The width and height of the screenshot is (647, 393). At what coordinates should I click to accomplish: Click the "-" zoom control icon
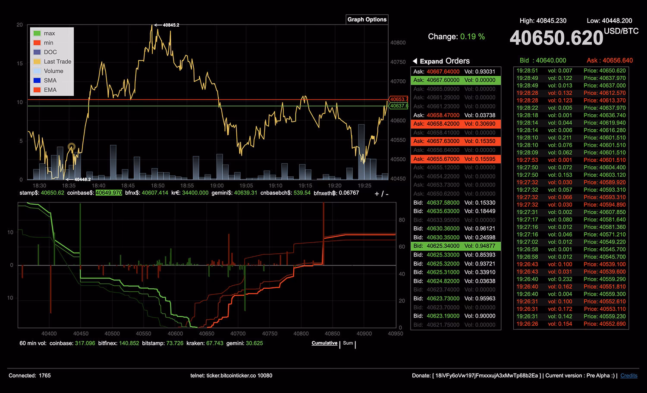[x=386, y=194]
